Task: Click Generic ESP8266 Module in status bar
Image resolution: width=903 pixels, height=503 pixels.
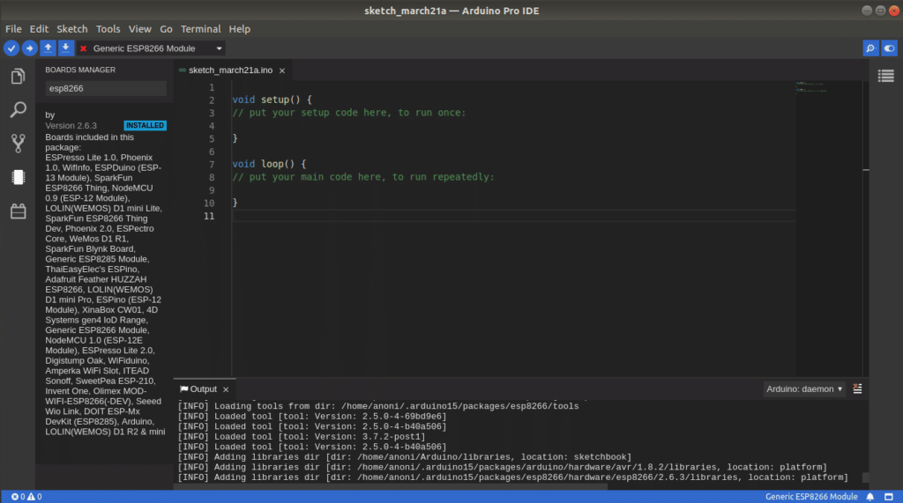Action: (x=811, y=497)
